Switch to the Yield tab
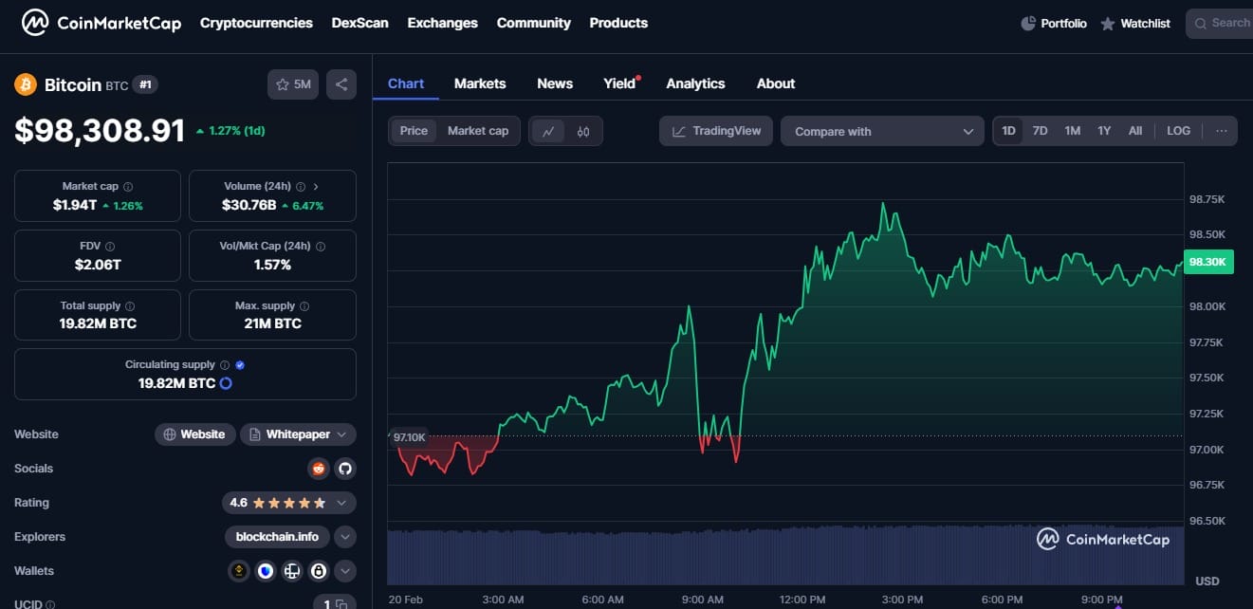This screenshot has width=1253, height=609. [x=619, y=83]
